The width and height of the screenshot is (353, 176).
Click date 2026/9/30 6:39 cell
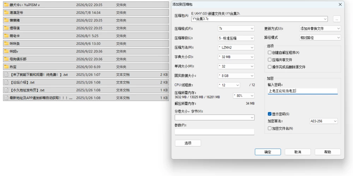point(88,67)
